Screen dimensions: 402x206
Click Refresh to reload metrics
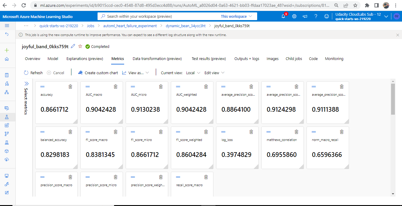[x=33, y=73]
